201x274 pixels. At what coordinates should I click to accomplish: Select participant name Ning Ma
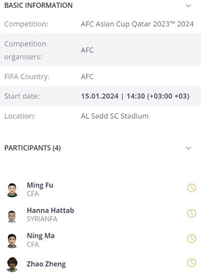[41, 236]
